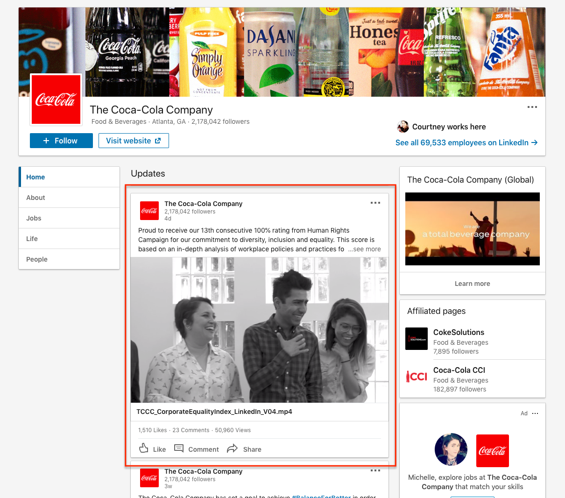Click '23 Comments' count
Image resolution: width=565 pixels, height=498 pixels.
(x=191, y=430)
